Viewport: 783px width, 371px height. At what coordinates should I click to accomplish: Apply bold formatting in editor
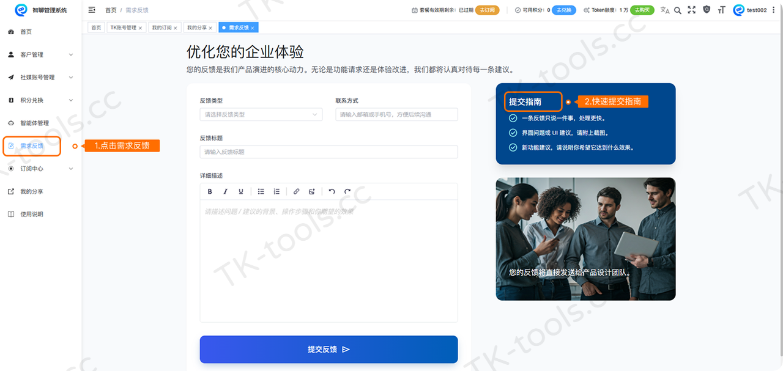(210, 191)
